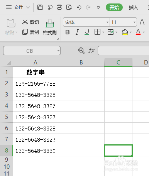Select cell containing 132-5648-3325
This screenshot has height=176, width=149.
coord(36,95)
